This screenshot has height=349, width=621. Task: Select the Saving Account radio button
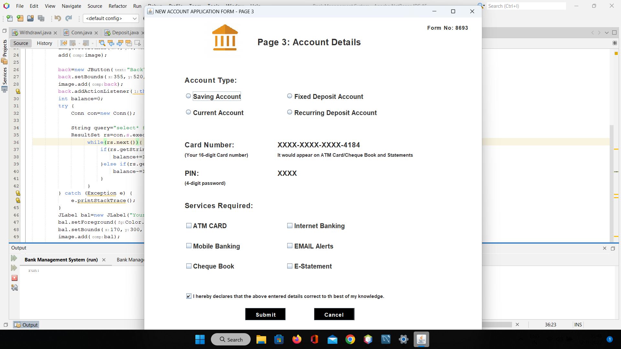tap(188, 96)
